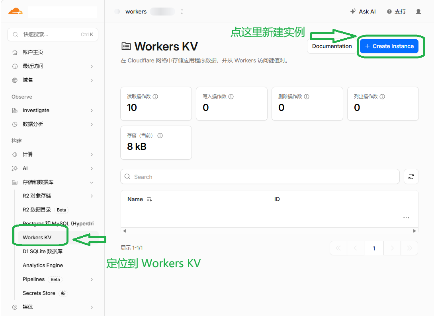Click the 10 read operations value
The height and width of the screenshot is (316, 434).
[x=132, y=107]
